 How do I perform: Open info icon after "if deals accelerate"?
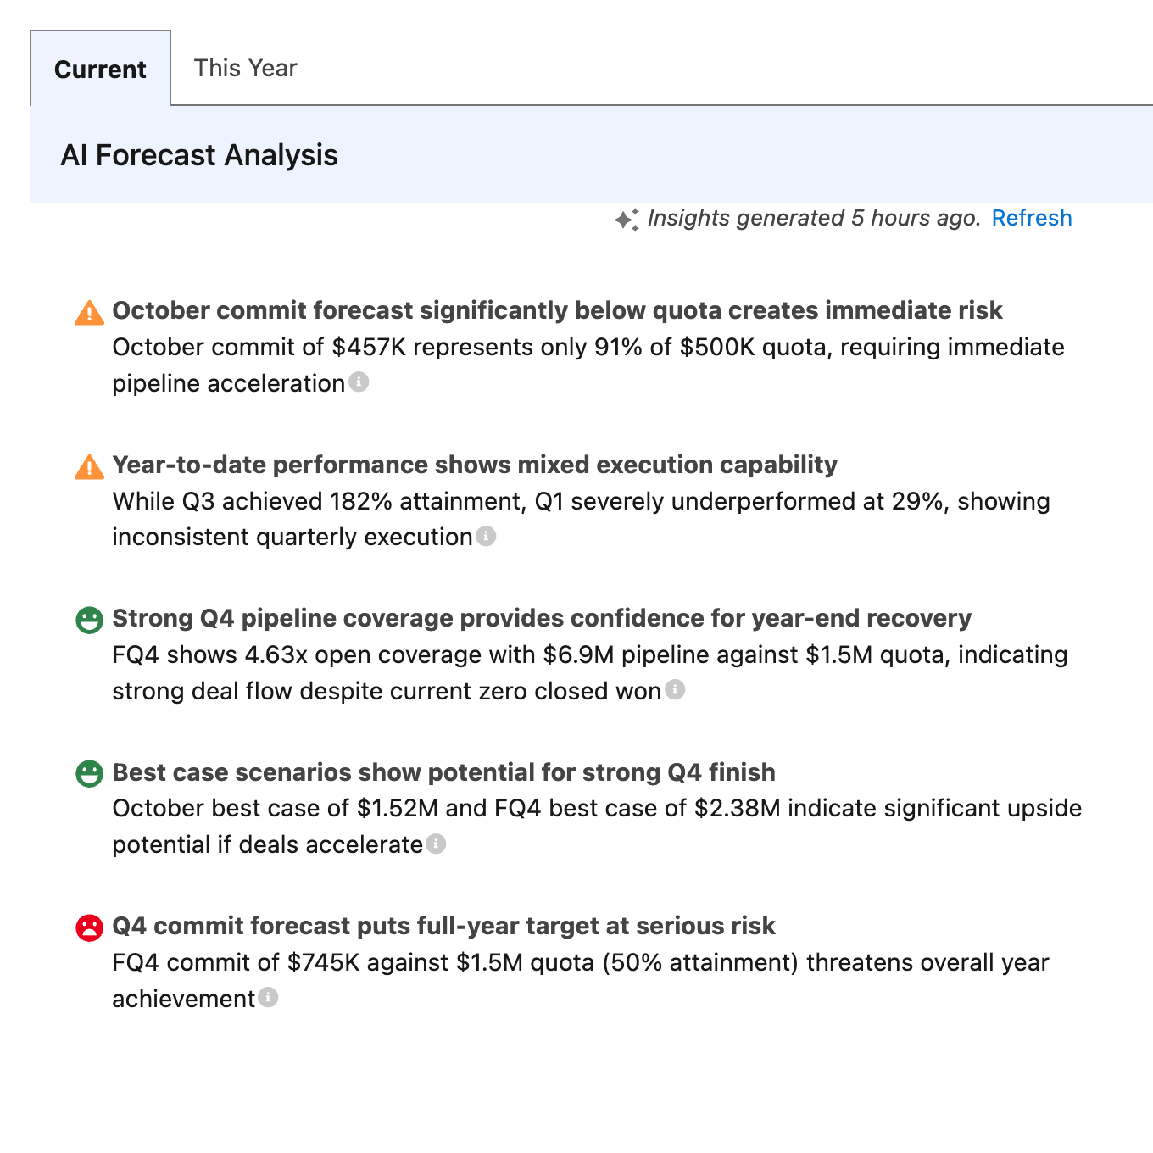click(x=436, y=844)
